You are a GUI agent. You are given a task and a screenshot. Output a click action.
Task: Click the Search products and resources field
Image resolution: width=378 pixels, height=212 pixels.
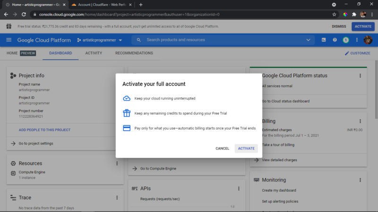click(x=223, y=40)
